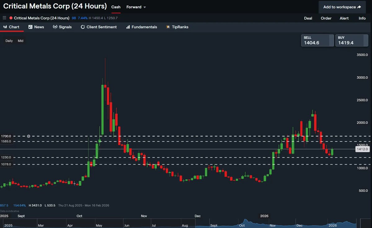The image size is (372, 228).
Task: Select the 1700.0 price level label
Action: point(6,136)
